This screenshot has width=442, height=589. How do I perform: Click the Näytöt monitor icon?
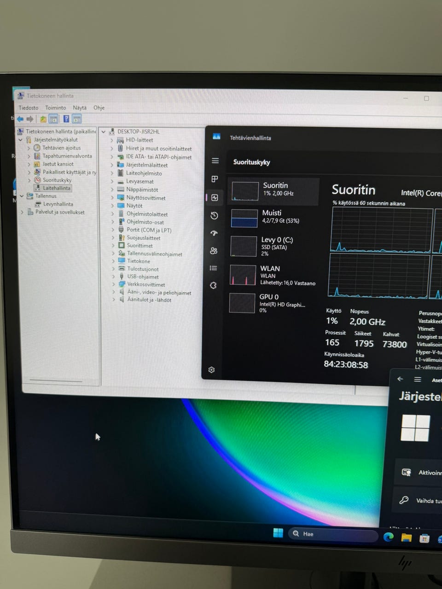tap(121, 206)
